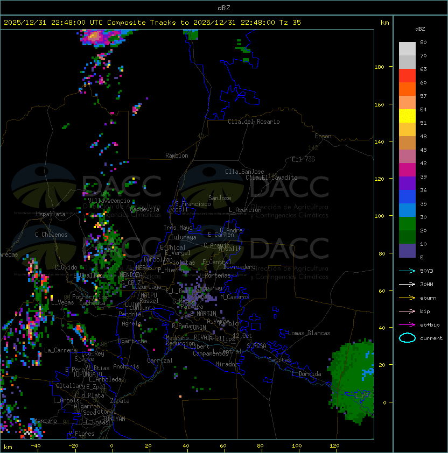
Task: Click the -20 km tick on bottom axis
Action: pos(73,446)
